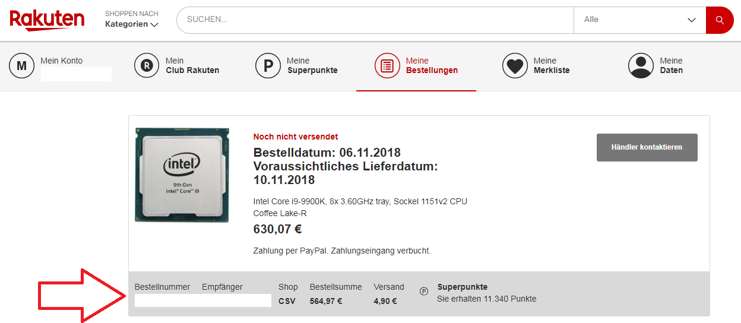Click the Meine Daten person icon
Screen dimensions: 741x323
641,65
